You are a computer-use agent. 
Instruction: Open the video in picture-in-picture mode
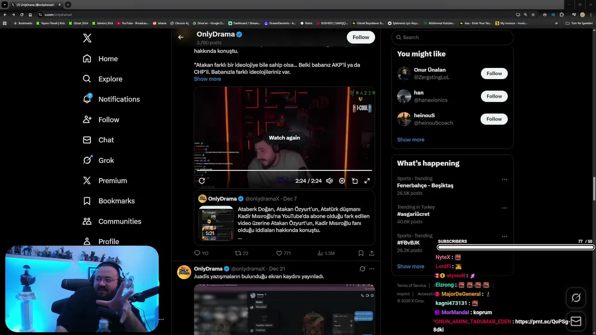(354, 181)
